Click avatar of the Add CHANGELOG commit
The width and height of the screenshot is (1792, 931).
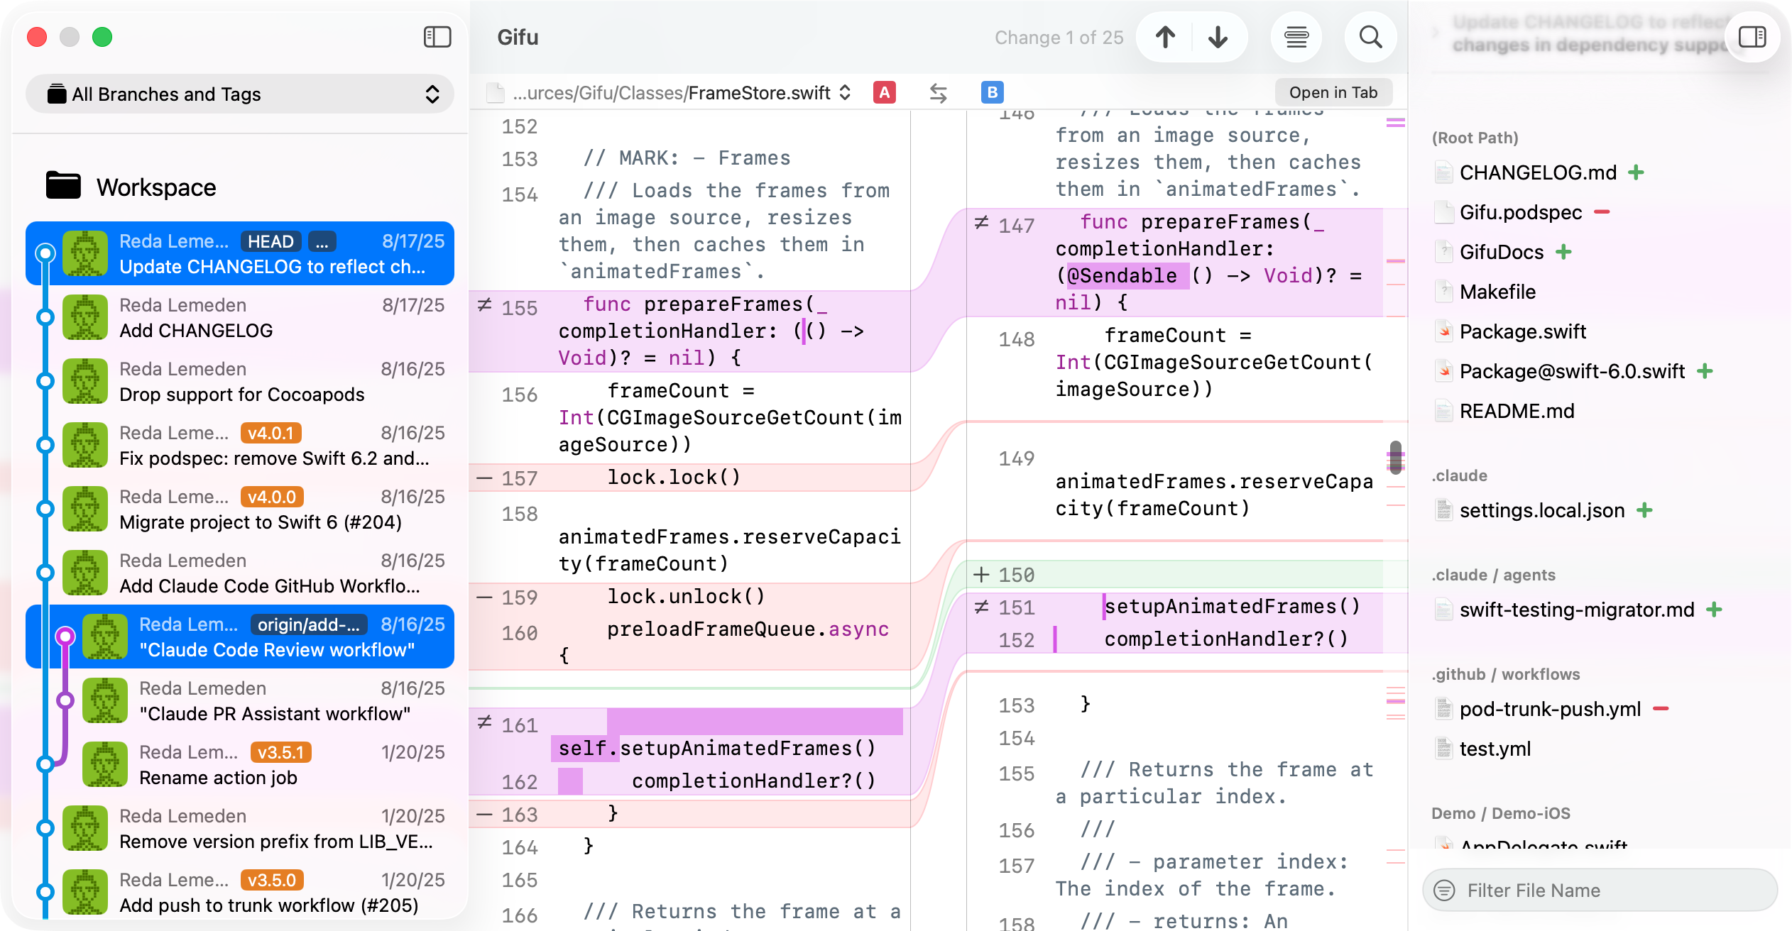84,317
